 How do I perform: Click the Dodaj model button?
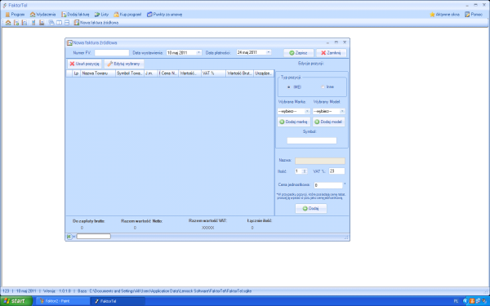[328, 122]
